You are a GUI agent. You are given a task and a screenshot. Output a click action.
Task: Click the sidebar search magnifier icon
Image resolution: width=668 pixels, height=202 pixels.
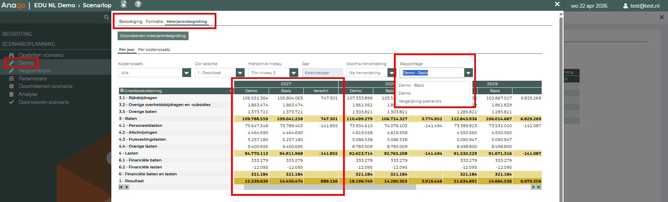106,17
